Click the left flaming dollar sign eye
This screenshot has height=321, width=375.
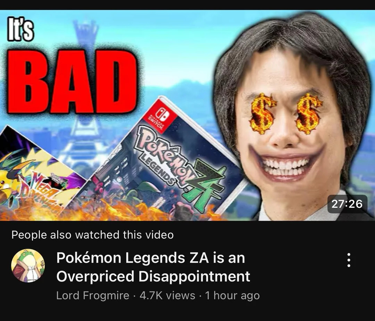coord(262,114)
